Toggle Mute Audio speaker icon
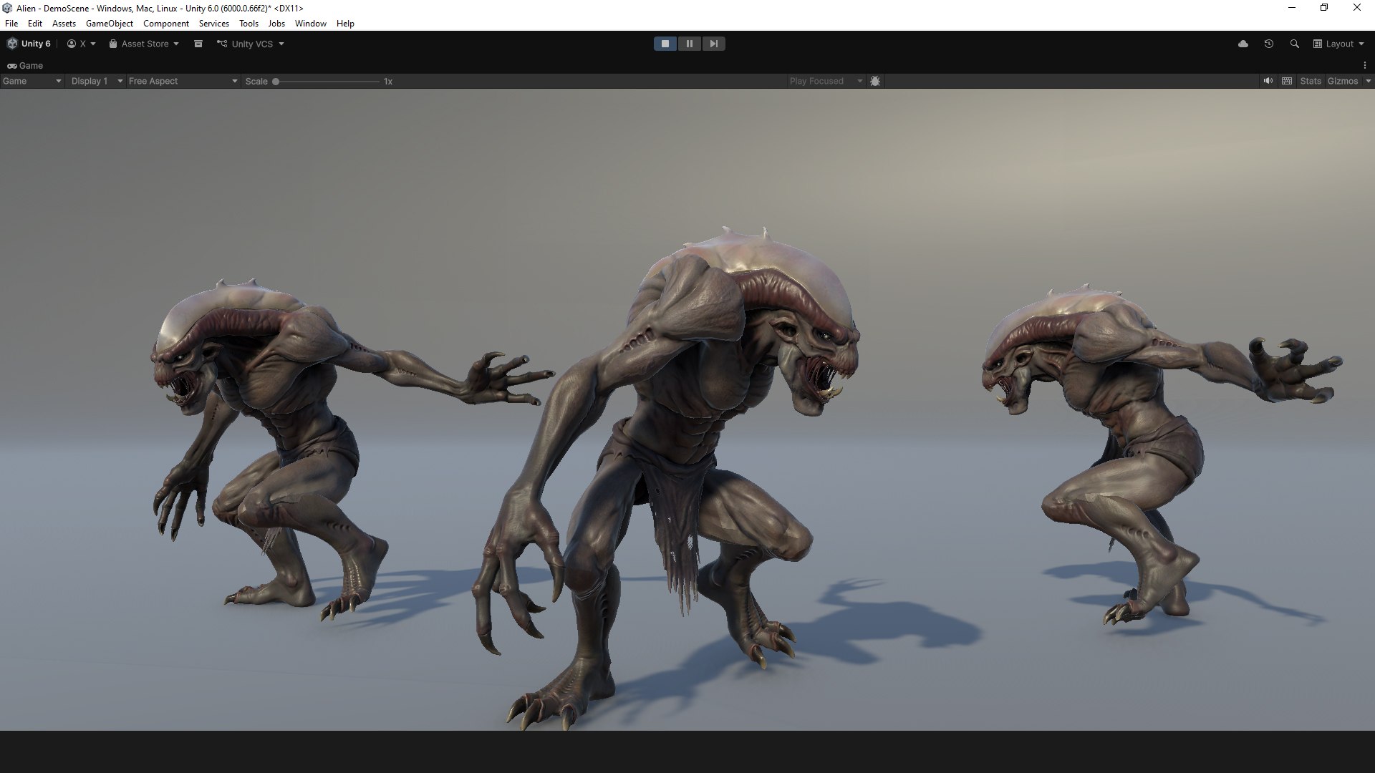Image resolution: width=1375 pixels, height=773 pixels. point(1268,81)
